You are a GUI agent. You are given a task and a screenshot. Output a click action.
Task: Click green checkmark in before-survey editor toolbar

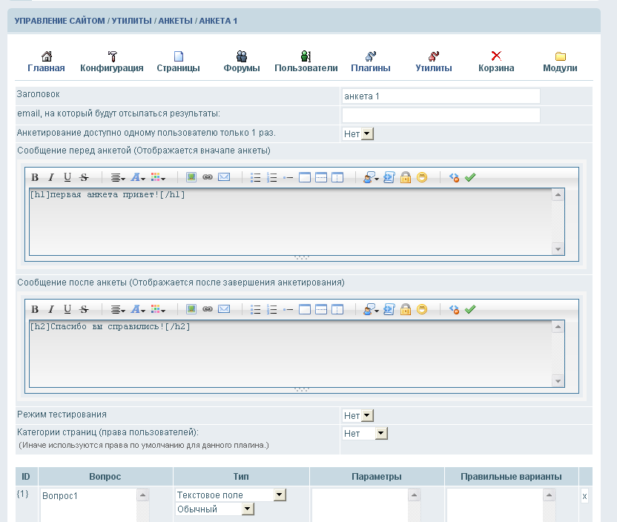469,177
